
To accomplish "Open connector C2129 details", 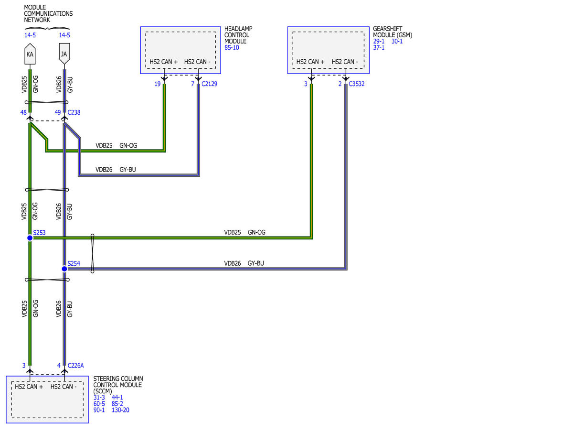I will tap(211, 84).
